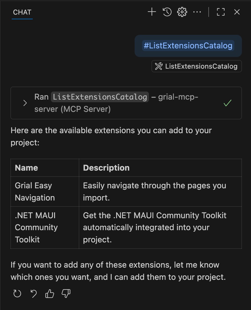Open the chat history
The height and width of the screenshot is (310, 251).
coord(167,12)
